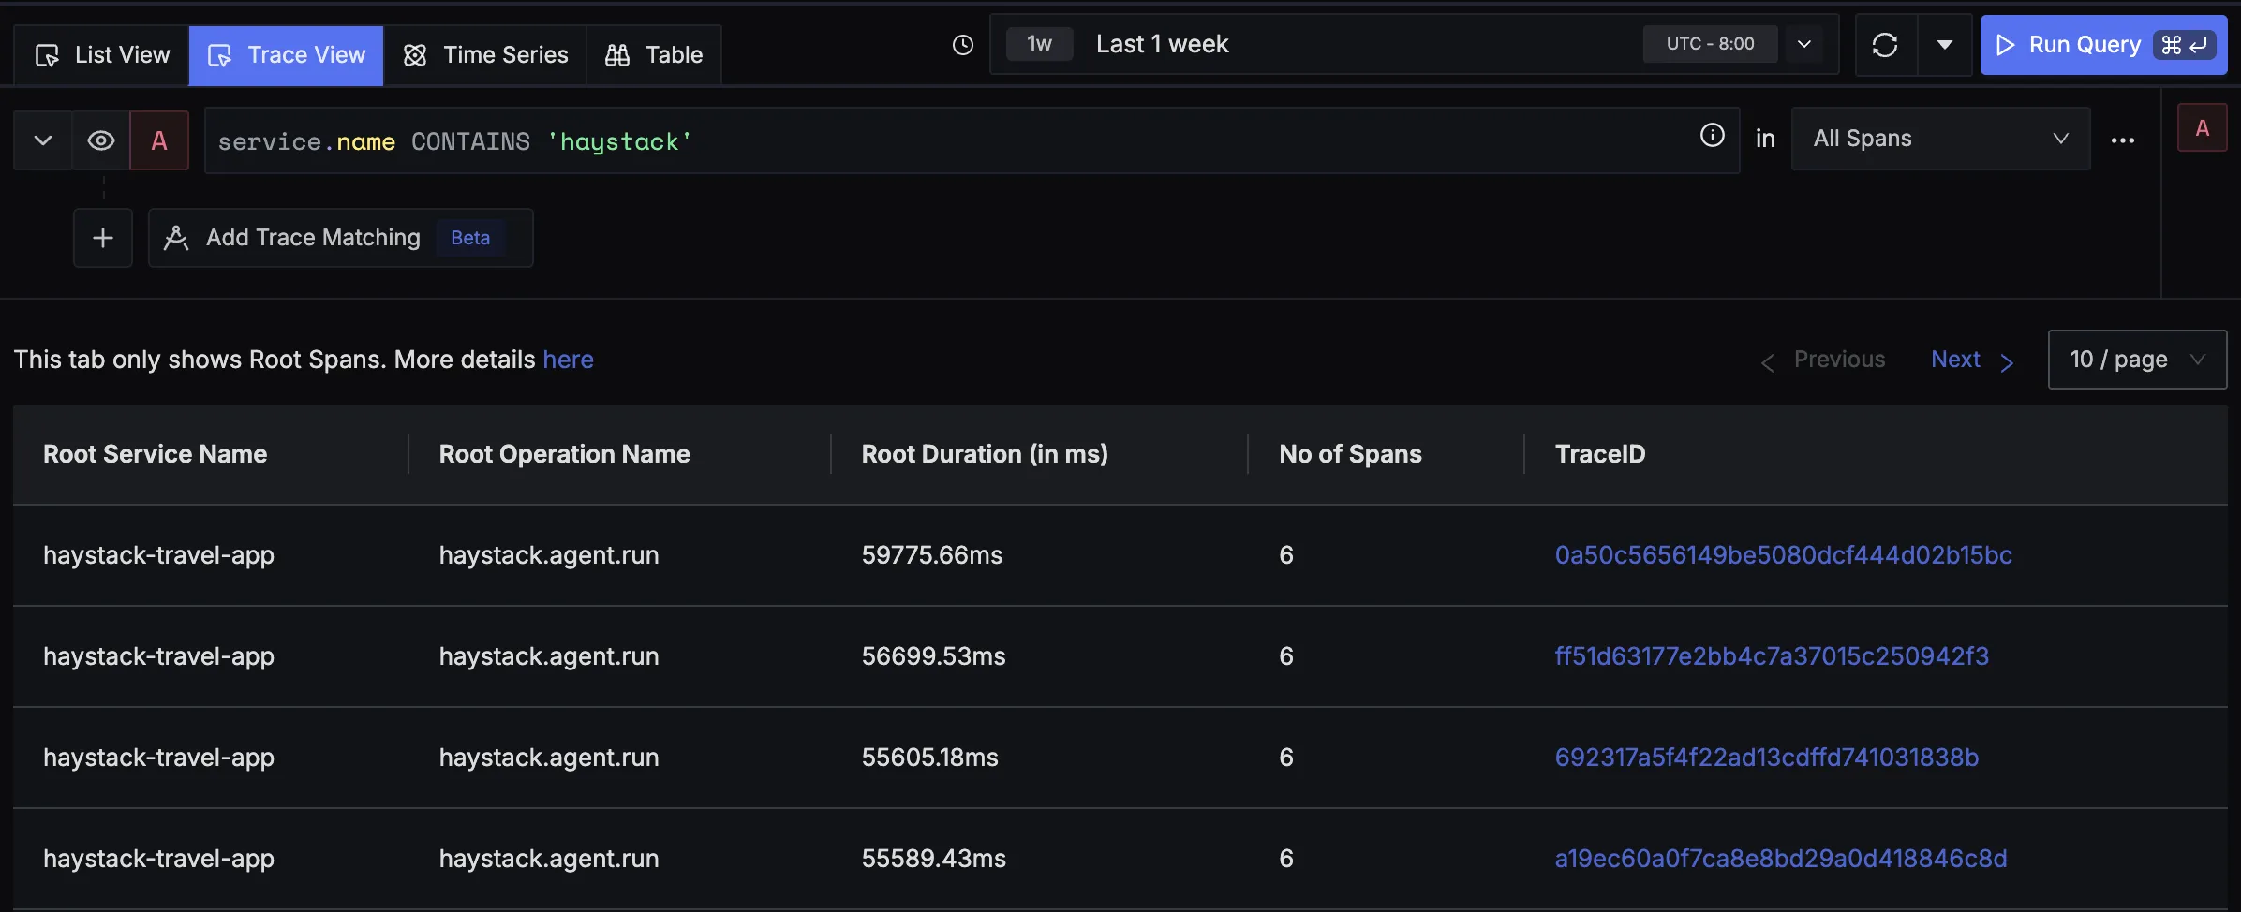Switch to the Table tab
Screen dimensions: 2241x912
click(x=654, y=55)
